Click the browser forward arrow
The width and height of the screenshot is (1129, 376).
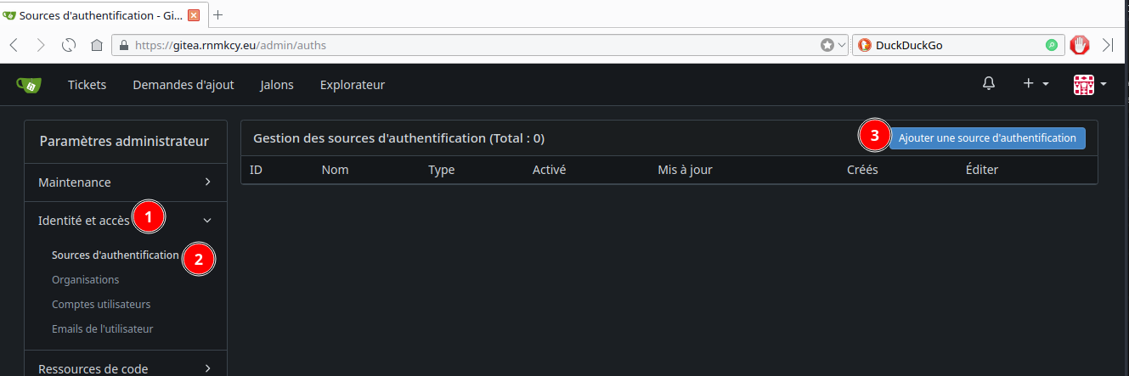[x=41, y=45]
